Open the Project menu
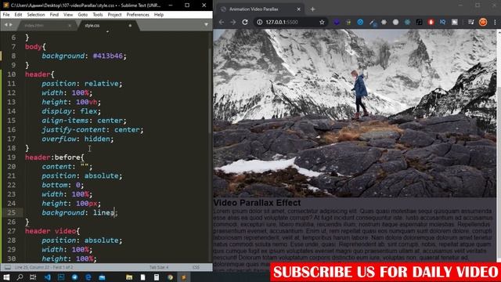 (x=114, y=15)
